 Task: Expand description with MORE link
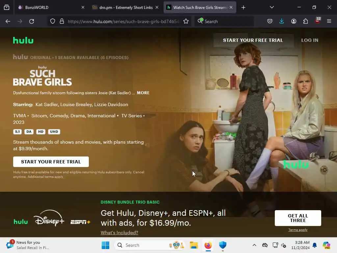(x=143, y=93)
